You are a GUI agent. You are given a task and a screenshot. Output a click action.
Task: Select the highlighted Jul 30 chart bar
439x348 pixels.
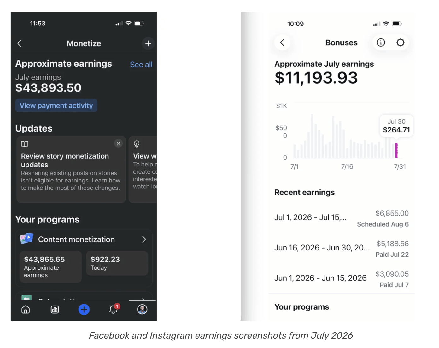pos(396,151)
